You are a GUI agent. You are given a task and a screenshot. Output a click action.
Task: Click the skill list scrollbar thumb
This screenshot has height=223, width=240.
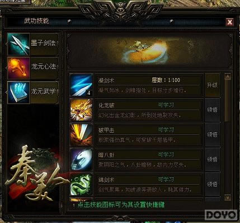228,100
